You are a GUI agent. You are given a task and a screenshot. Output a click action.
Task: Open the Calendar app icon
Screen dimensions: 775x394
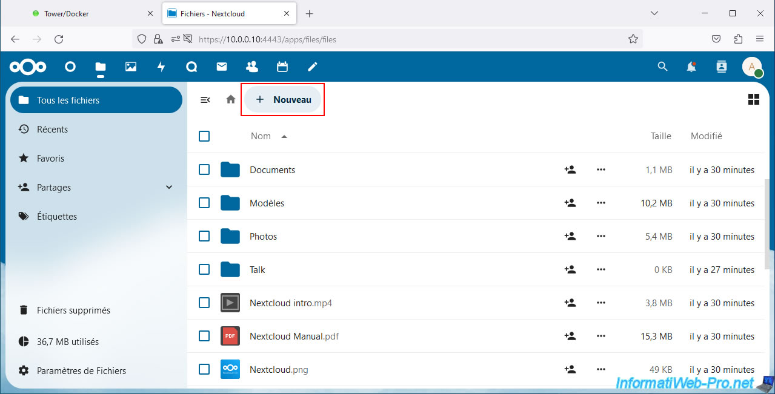tap(282, 67)
